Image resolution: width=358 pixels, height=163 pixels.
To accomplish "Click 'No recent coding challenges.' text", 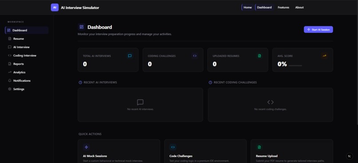I will click(x=270, y=109).
